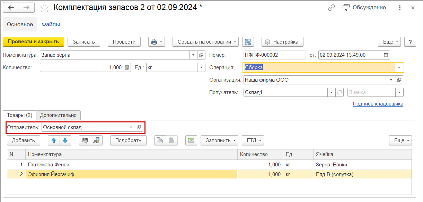Click the printer icon button
Screen dimensions: 423x202
pyautogui.click(x=154, y=42)
